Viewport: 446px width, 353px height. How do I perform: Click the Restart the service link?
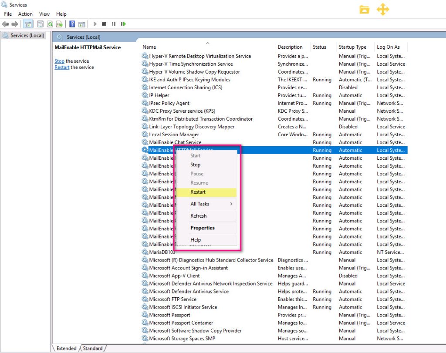tap(62, 67)
